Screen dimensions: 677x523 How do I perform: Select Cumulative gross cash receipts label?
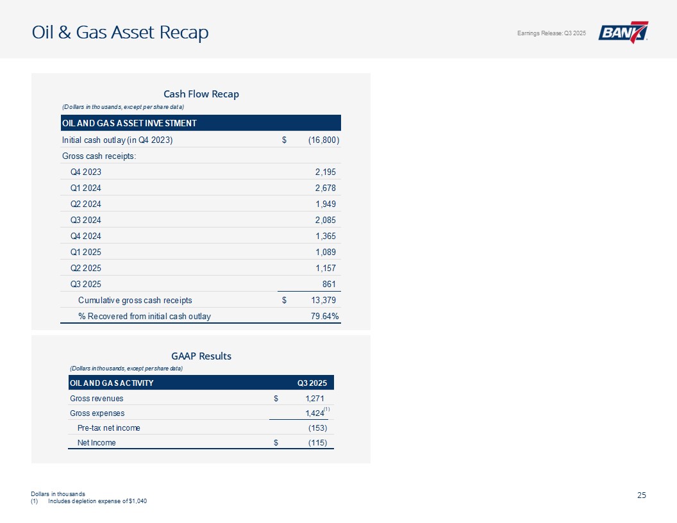135,300
